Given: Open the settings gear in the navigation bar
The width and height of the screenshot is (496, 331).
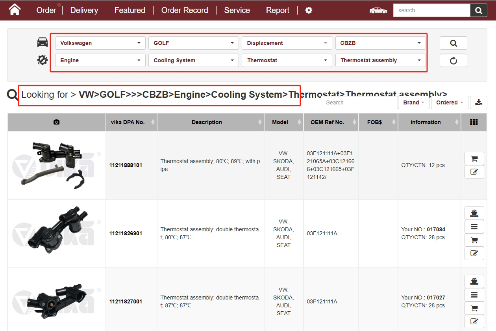Looking at the screenshot, I should (308, 10).
